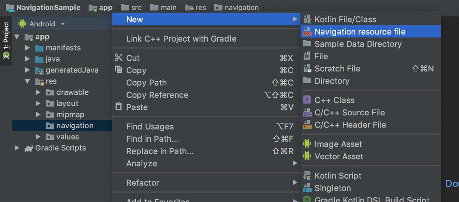Select Copy Path from context menu
This screenshot has width=459, height=202.
(206, 82)
